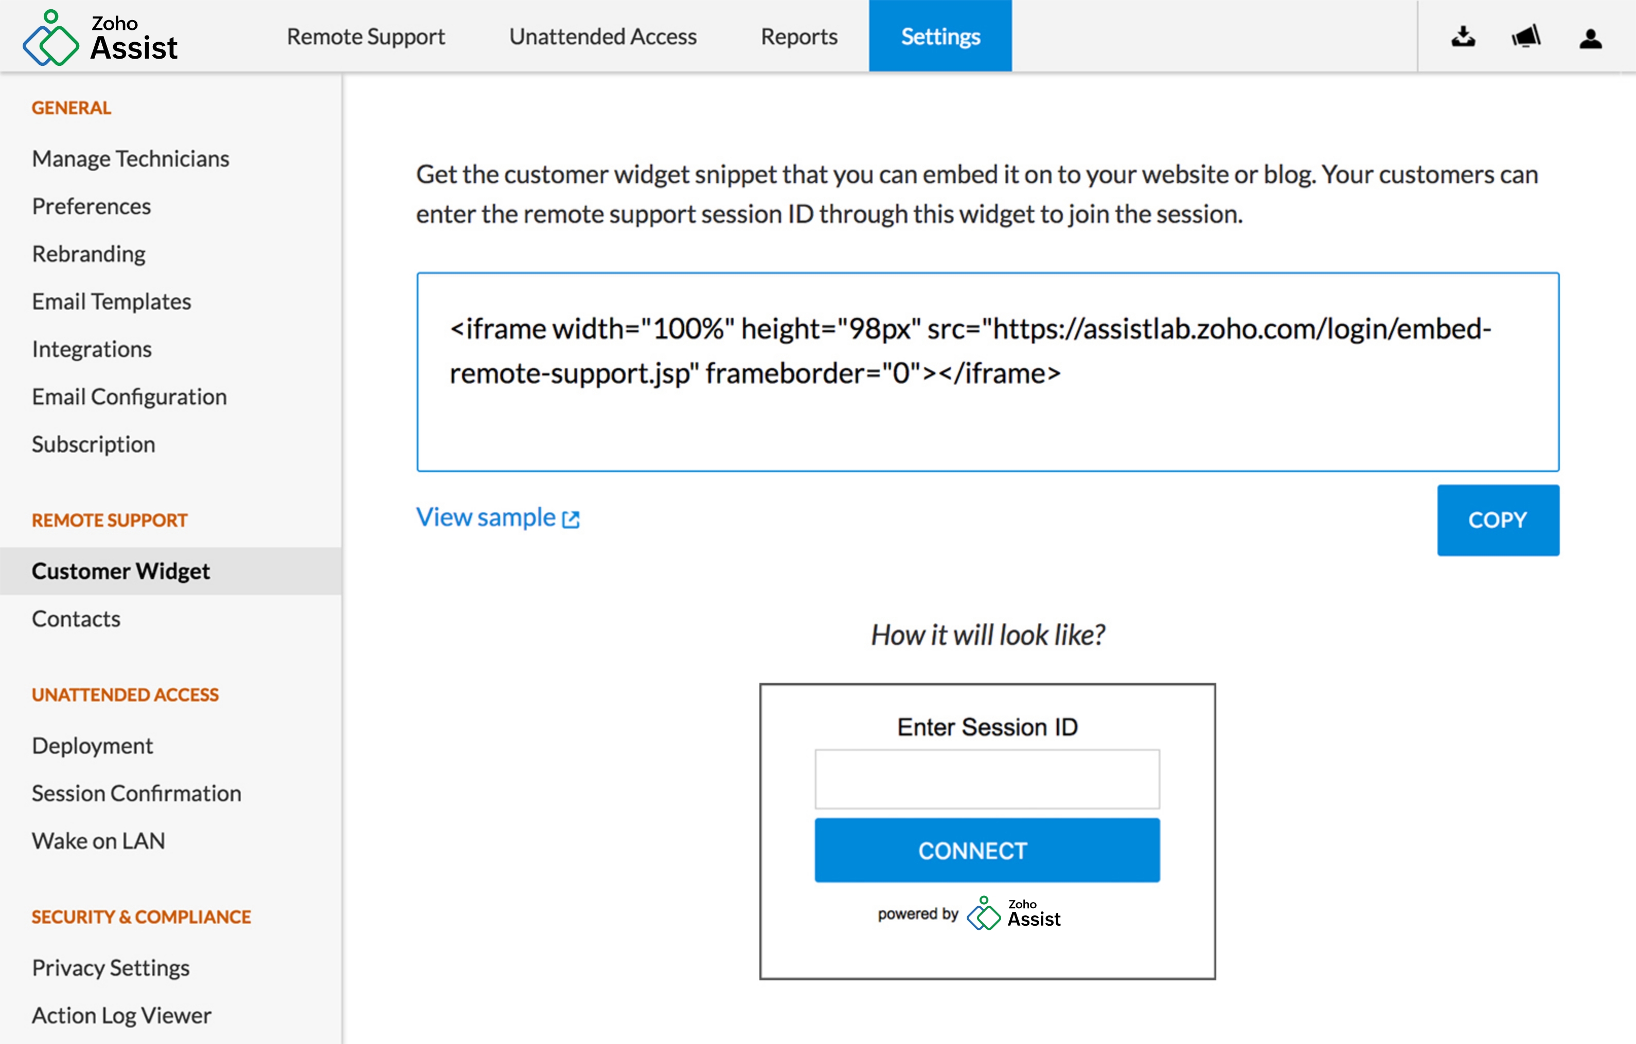This screenshot has height=1044, width=1636.
Task: Open the View sample link
Action: (x=486, y=517)
